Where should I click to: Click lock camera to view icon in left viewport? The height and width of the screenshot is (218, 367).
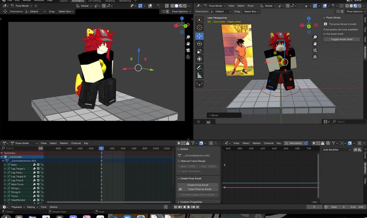(x=188, y=57)
